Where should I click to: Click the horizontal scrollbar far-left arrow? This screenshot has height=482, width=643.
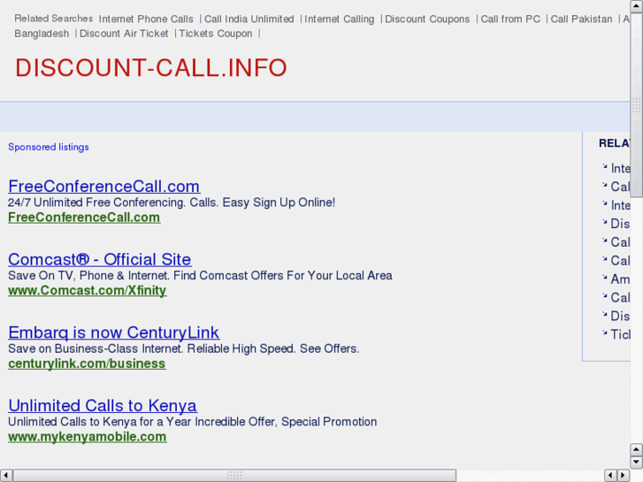[x=5, y=476]
